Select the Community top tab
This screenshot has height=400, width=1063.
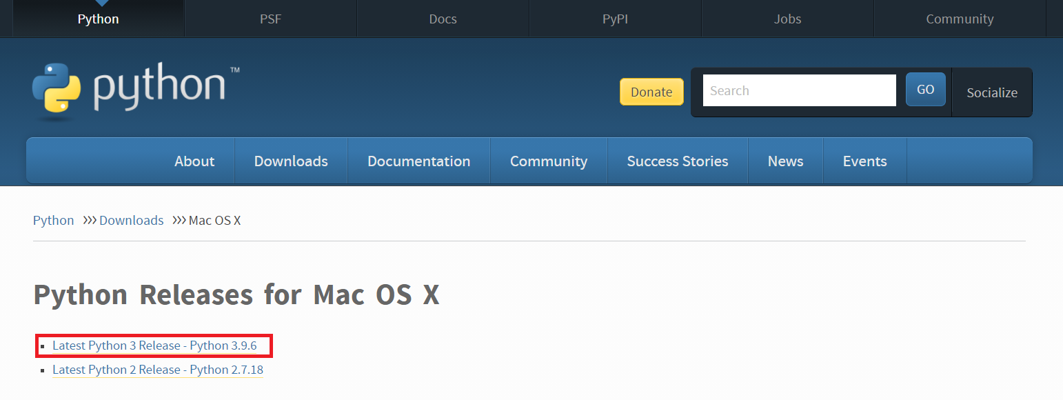tap(960, 19)
